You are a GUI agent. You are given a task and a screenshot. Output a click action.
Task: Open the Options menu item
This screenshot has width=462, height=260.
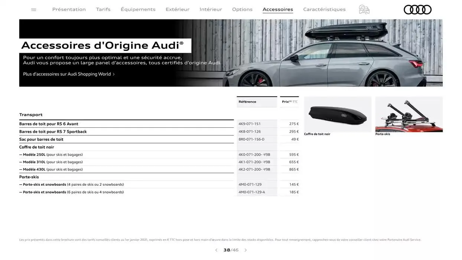[x=242, y=9]
